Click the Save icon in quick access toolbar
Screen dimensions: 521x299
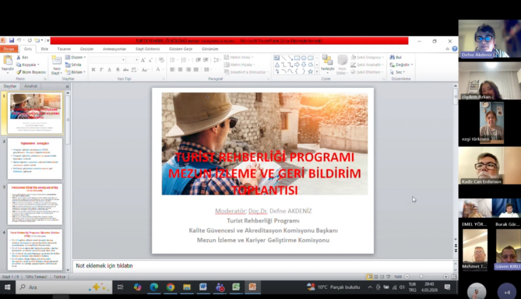click(12, 41)
